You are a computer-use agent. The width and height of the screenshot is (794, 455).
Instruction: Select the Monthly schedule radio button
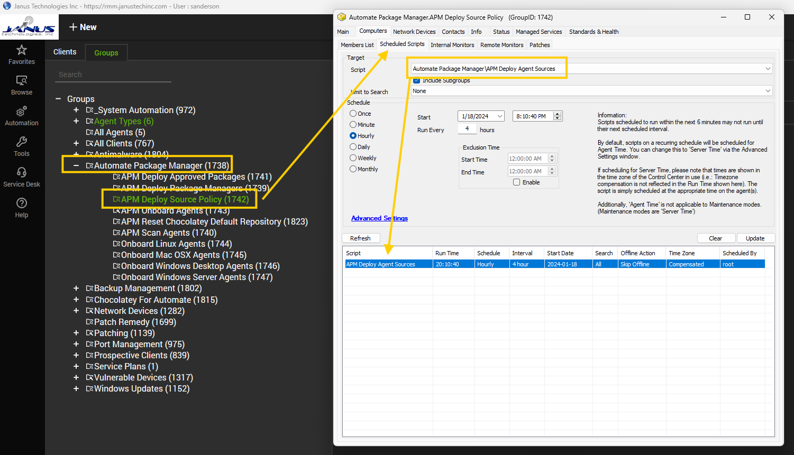353,169
